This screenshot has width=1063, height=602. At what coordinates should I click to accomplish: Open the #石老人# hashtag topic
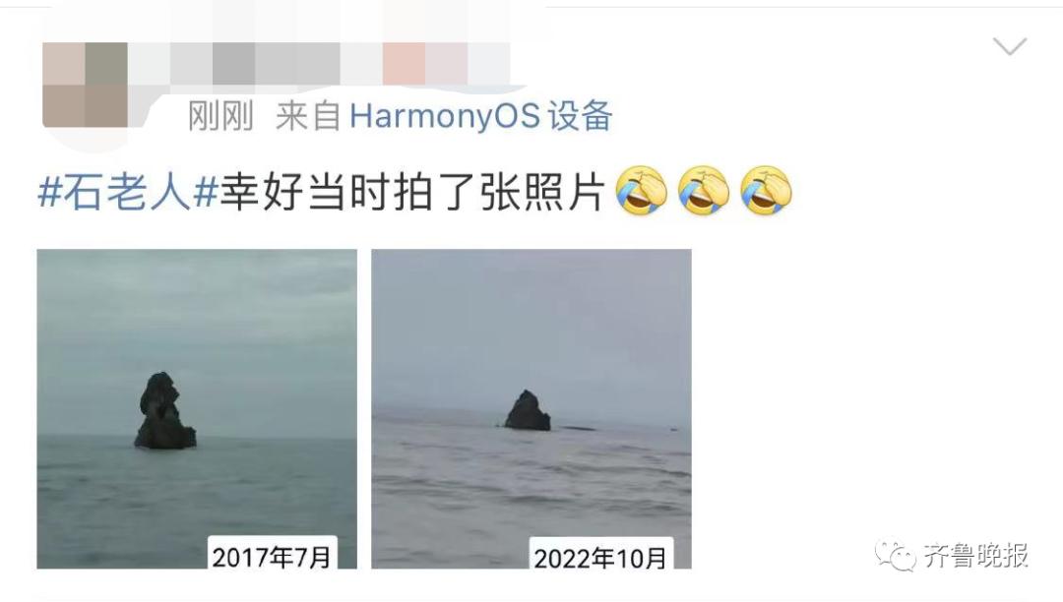coord(127,193)
